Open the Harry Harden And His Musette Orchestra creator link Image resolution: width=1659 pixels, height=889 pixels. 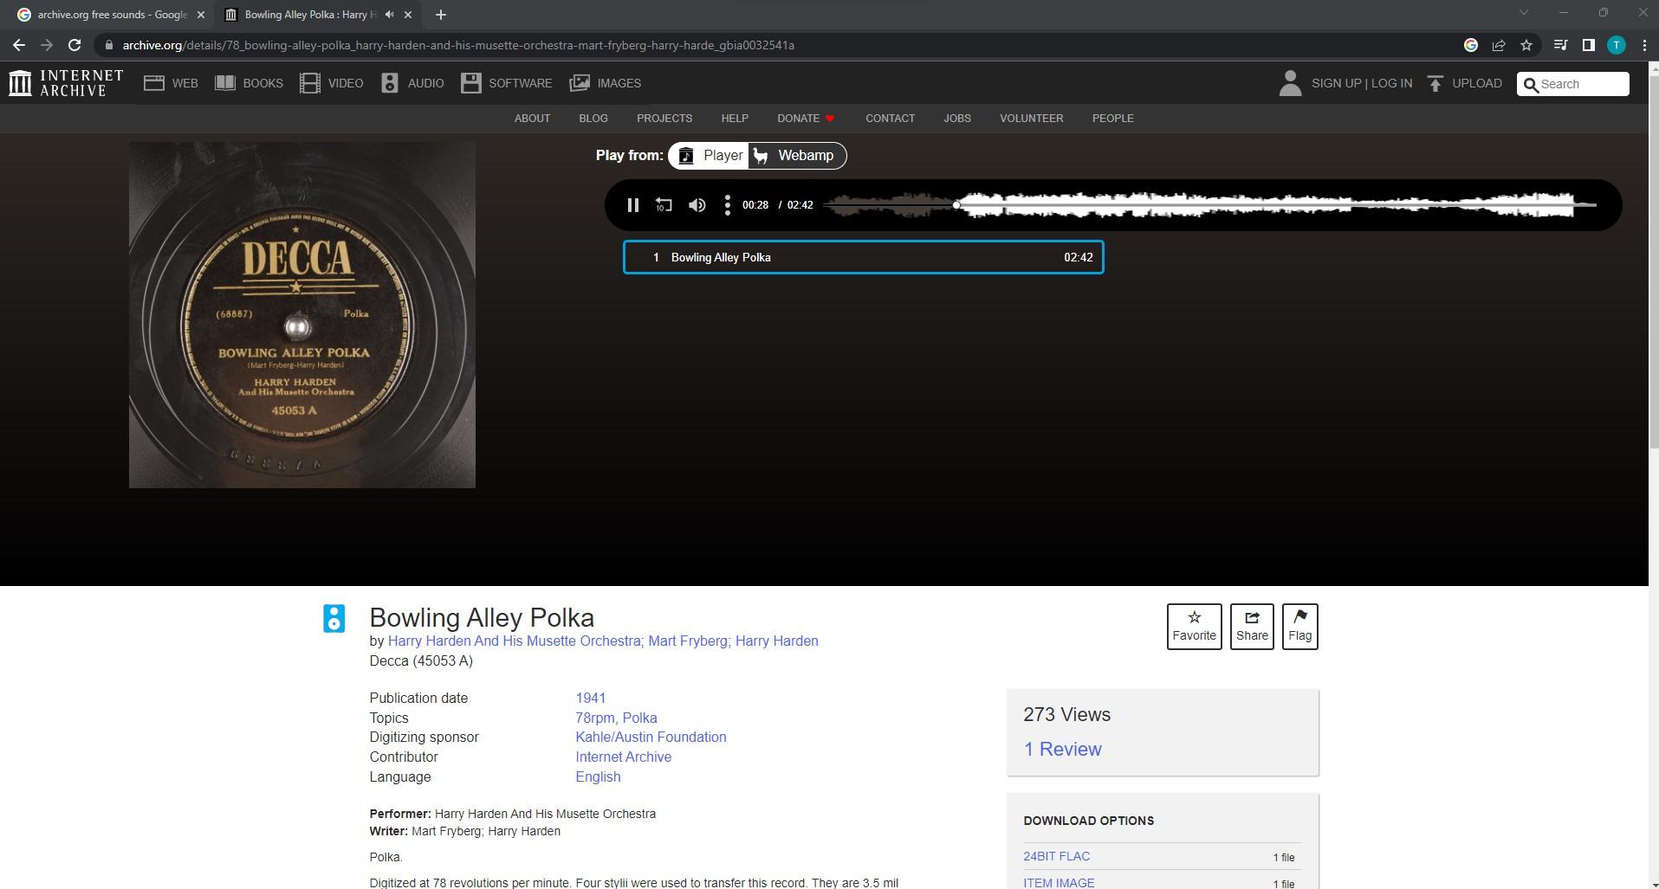pyautogui.click(x=514, y=641)
